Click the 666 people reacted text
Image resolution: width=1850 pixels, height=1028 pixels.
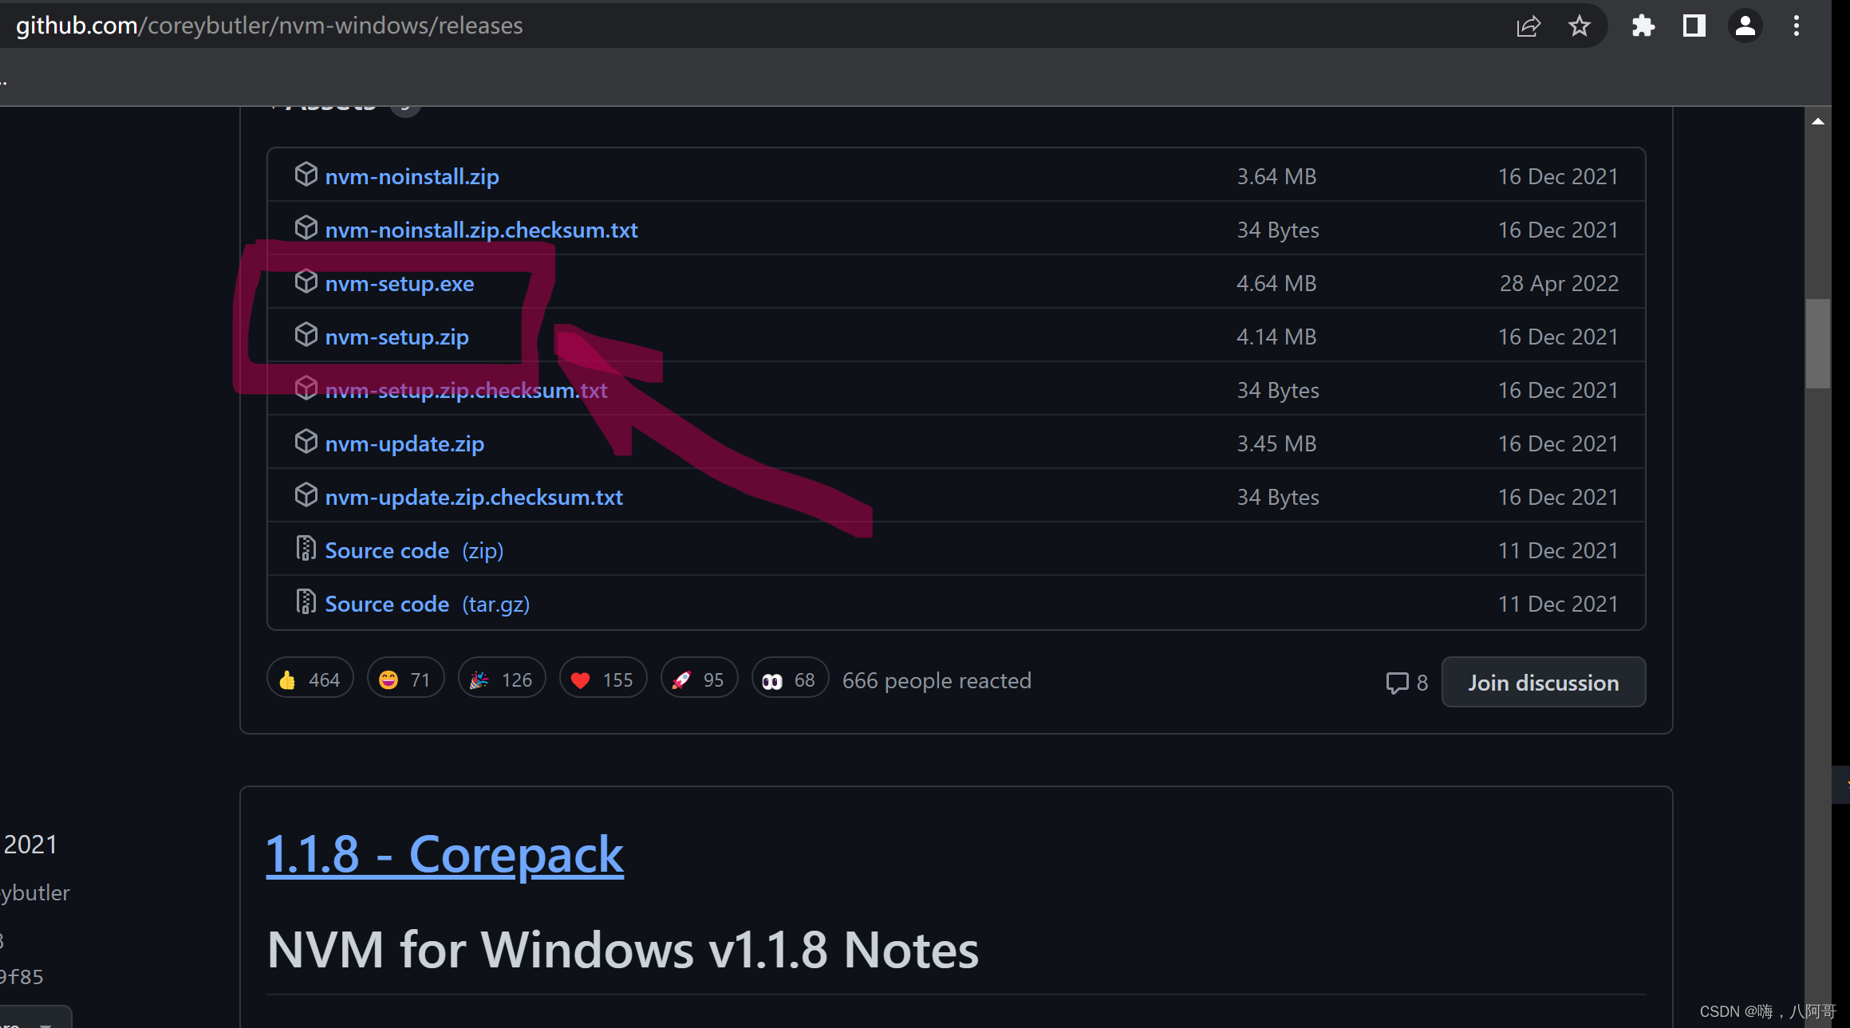[937, 680]
